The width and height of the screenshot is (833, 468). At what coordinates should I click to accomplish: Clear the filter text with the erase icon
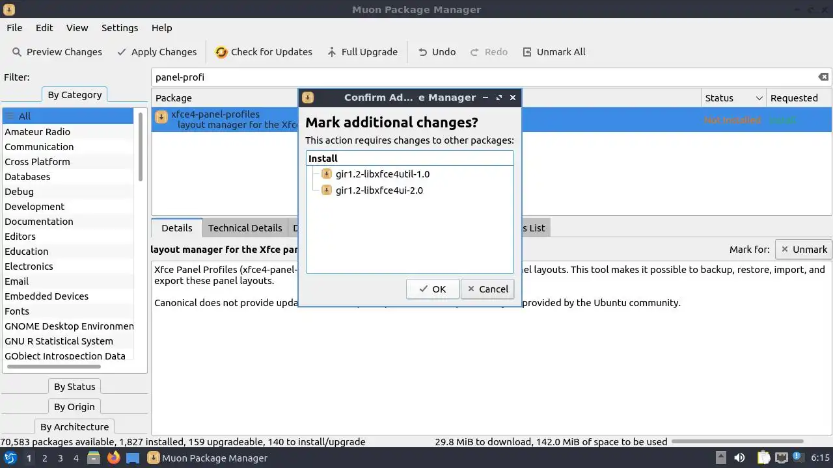tap(823, 77)
